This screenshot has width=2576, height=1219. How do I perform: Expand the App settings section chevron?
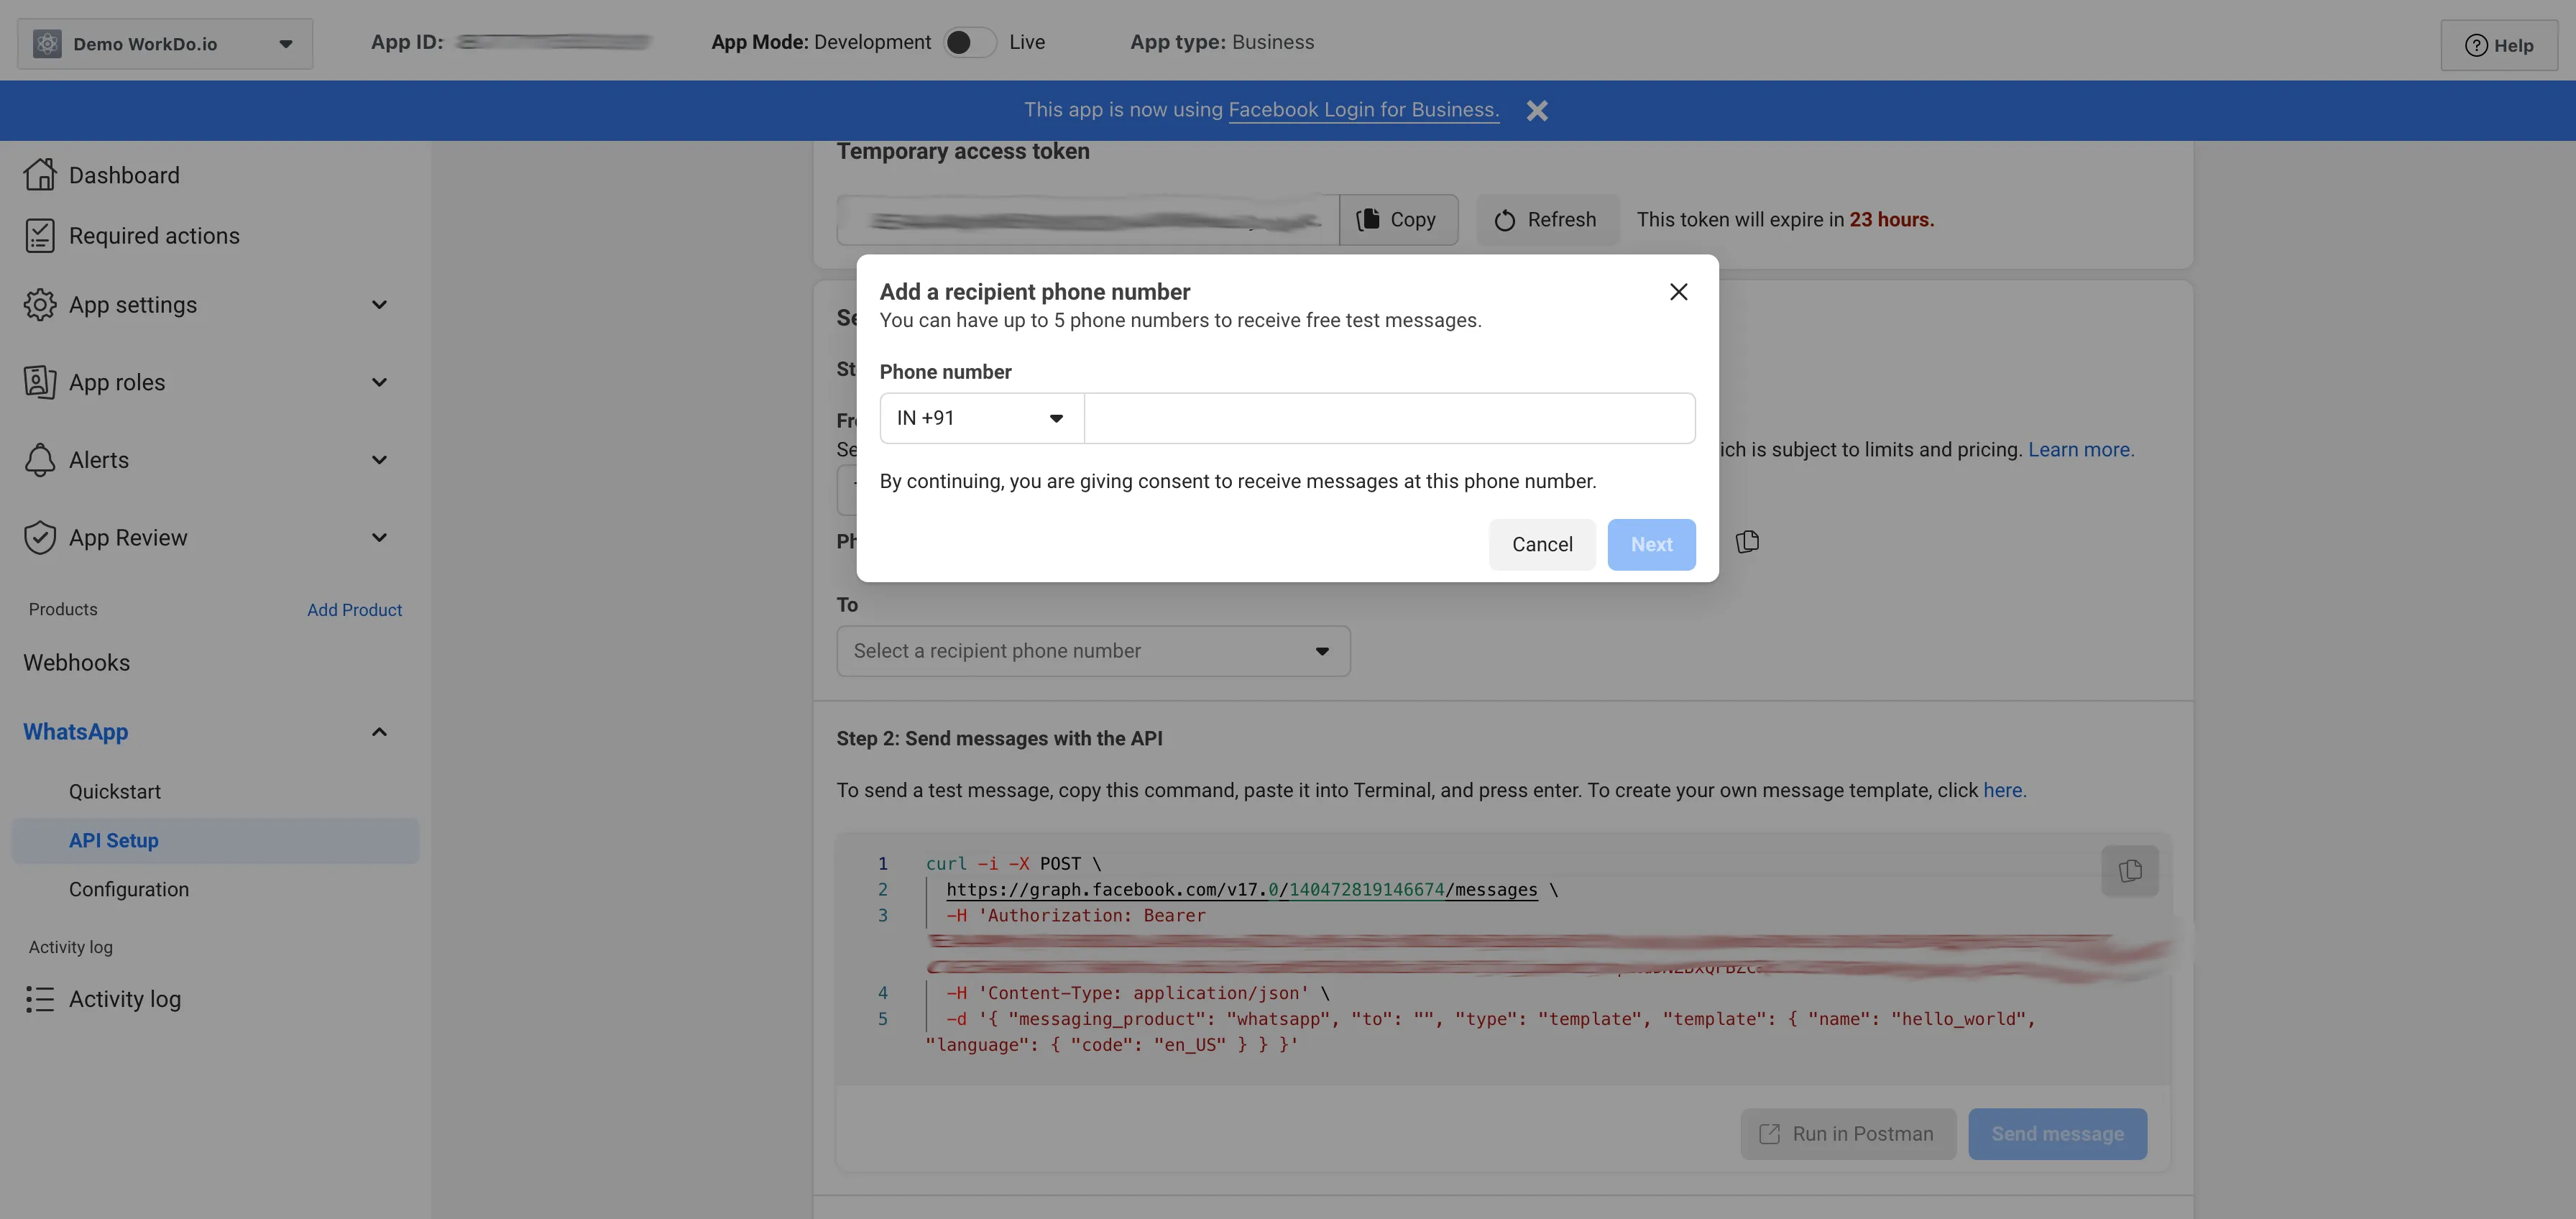pyautogui.click(x=379, y=305)
